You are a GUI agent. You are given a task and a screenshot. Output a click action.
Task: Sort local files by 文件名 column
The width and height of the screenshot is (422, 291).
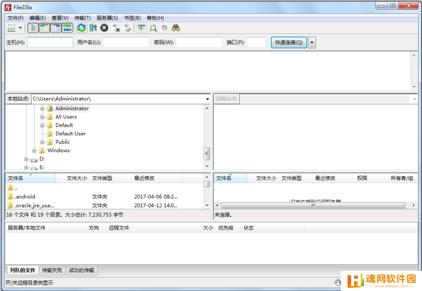point(30,178)
